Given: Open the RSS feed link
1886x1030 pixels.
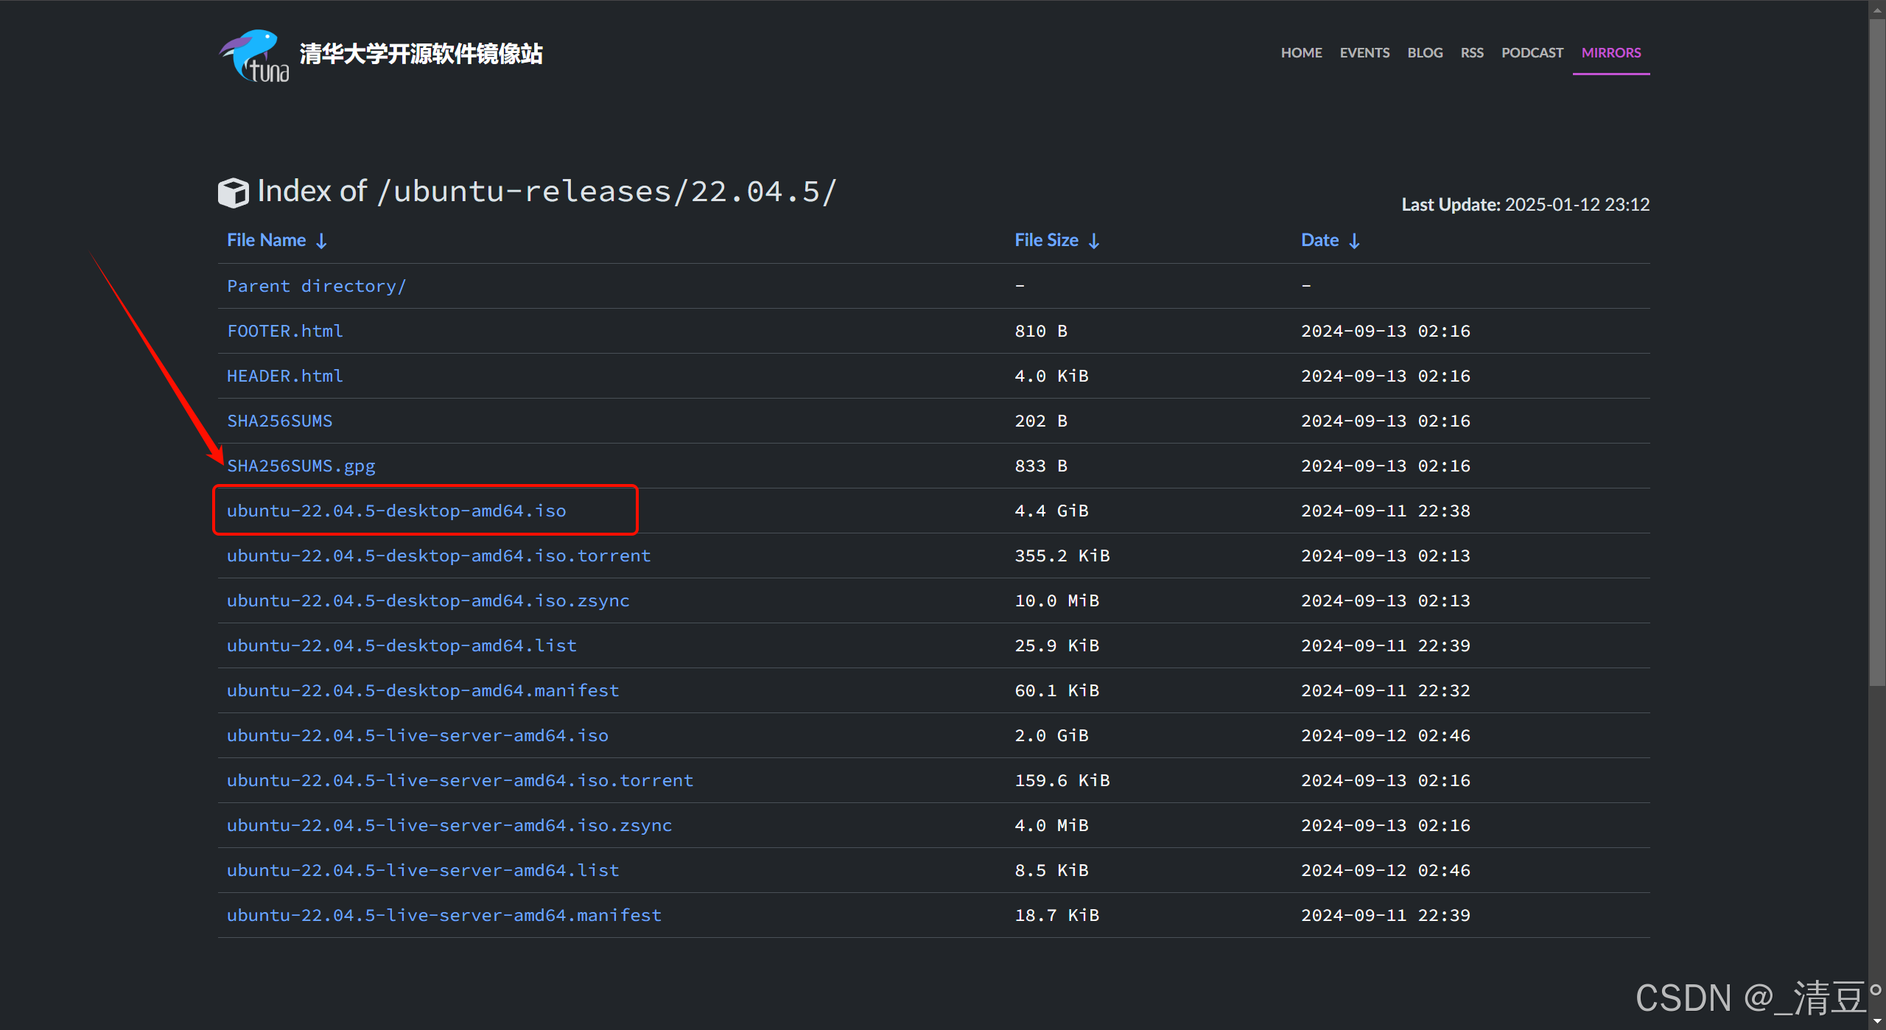Looking at the screenshot, I should [1472, 53].
